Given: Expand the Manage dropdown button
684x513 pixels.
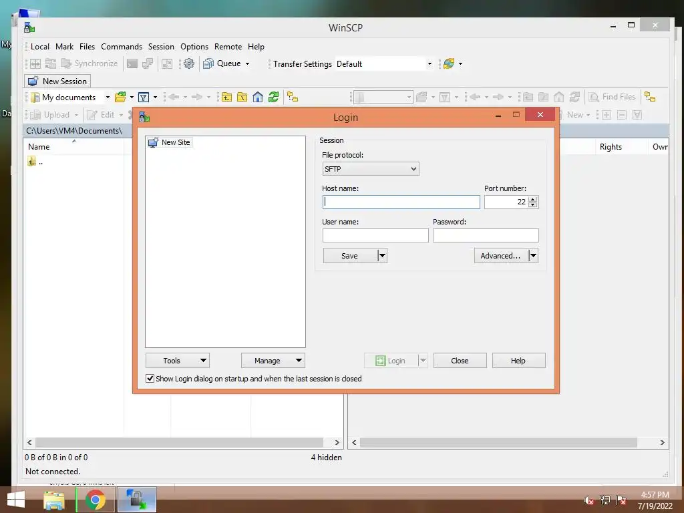Looking at the screenshot, I should pyautogui.click(x=273, y=361).
